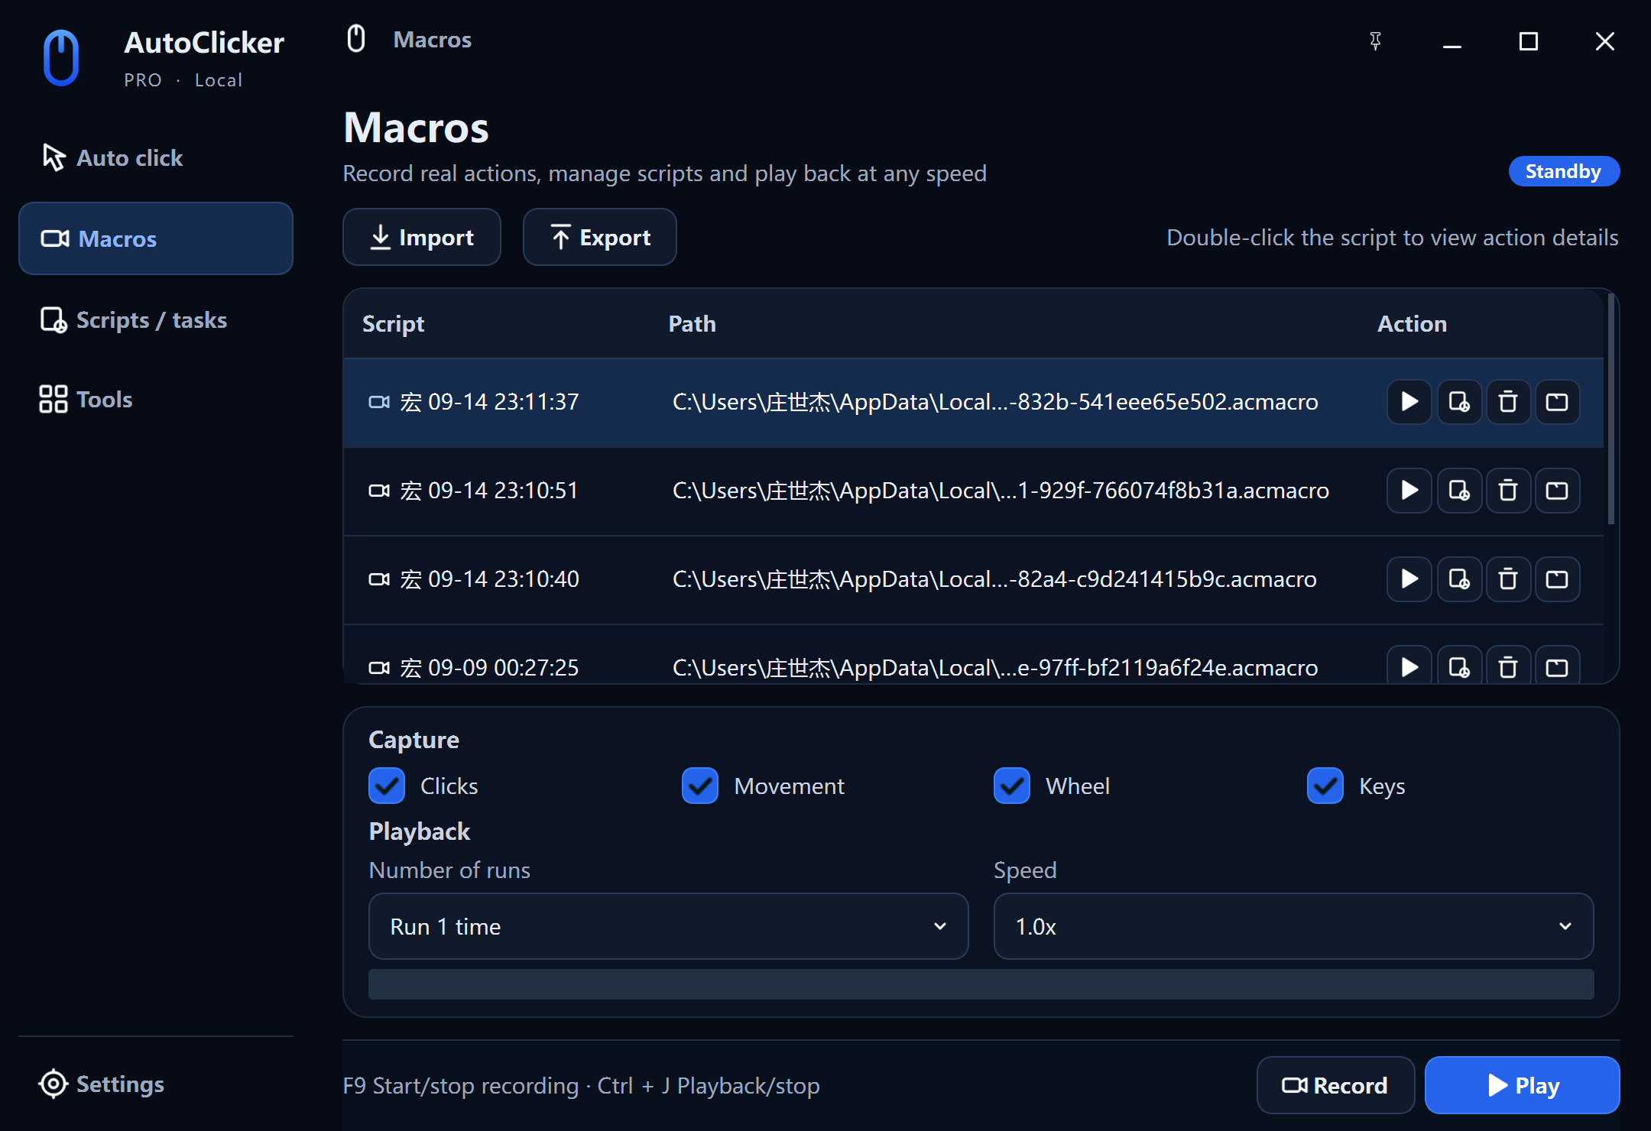
Task: Click the mouse icon in title bar
Action: coord(356,38)
